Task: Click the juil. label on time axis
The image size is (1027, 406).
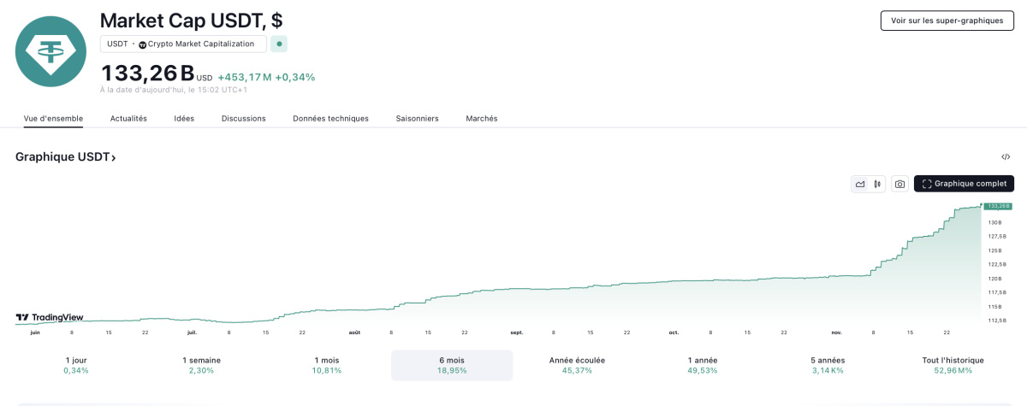Action: pyautogui.click(x=192, y=332)
